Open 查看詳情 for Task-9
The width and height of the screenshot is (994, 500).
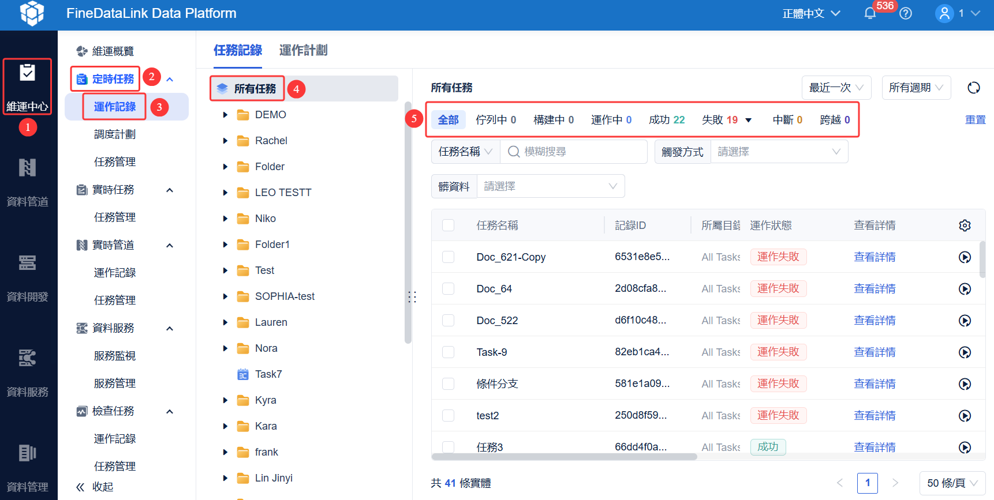(x=875, y=352)
